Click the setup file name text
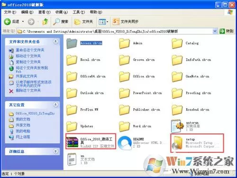 pos(190,139)
